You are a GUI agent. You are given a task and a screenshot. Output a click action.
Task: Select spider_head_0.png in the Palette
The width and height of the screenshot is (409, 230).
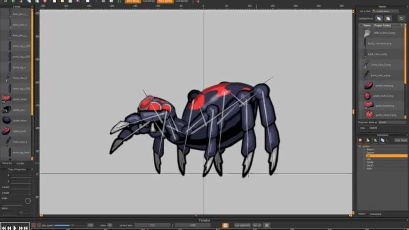382,115
